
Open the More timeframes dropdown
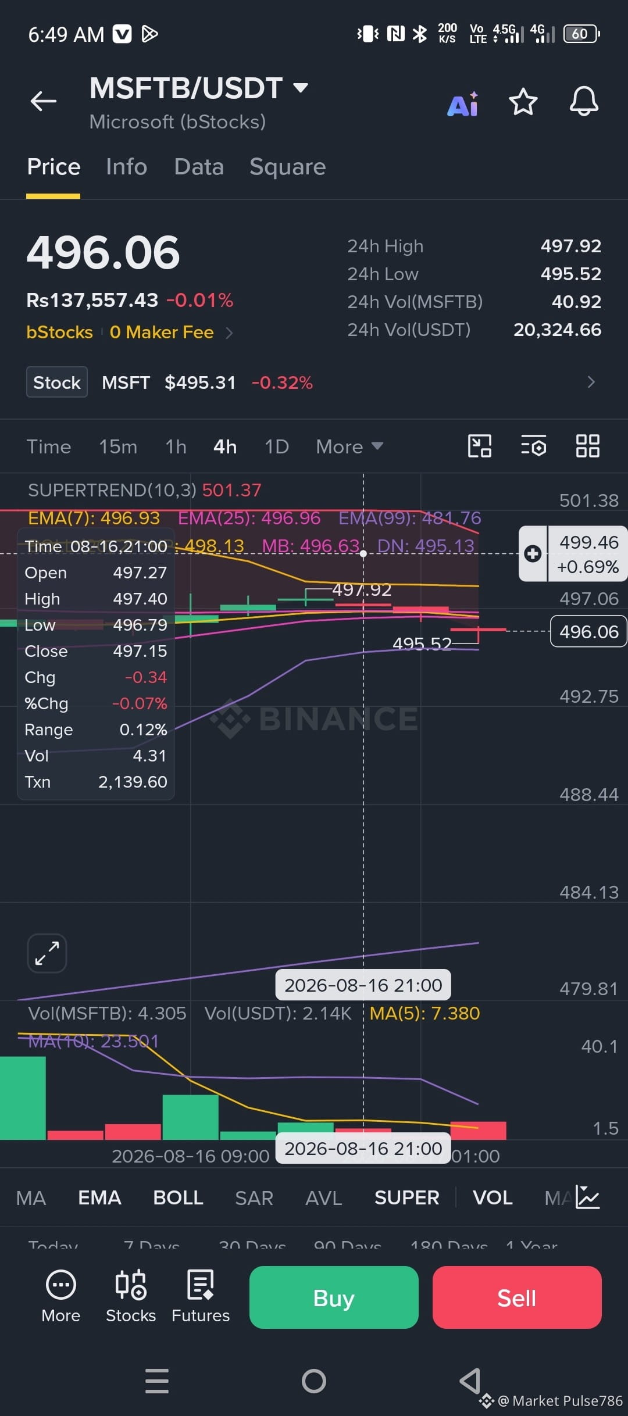tap(349, 446)
